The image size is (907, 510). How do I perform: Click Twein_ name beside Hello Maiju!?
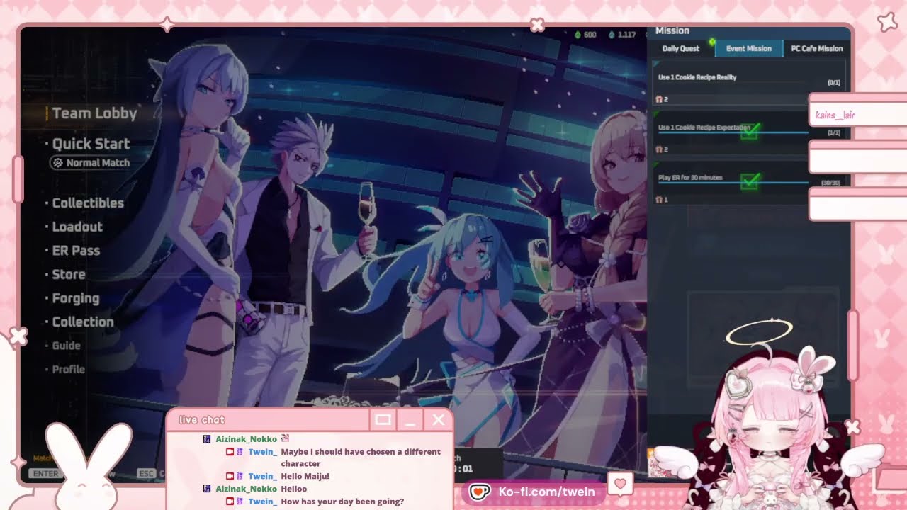[x=262, y=477]
